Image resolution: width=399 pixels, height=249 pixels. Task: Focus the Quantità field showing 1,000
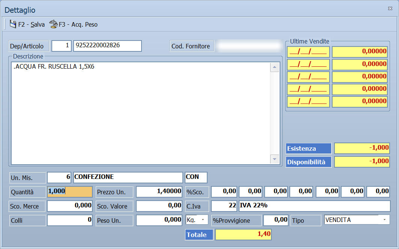(70, 192)
